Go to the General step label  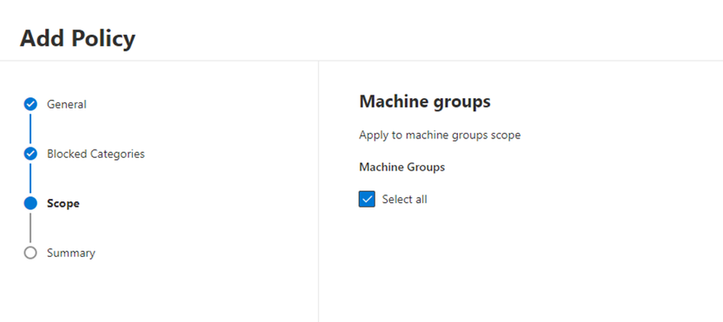pyautogui.click(x=66, y=105)
